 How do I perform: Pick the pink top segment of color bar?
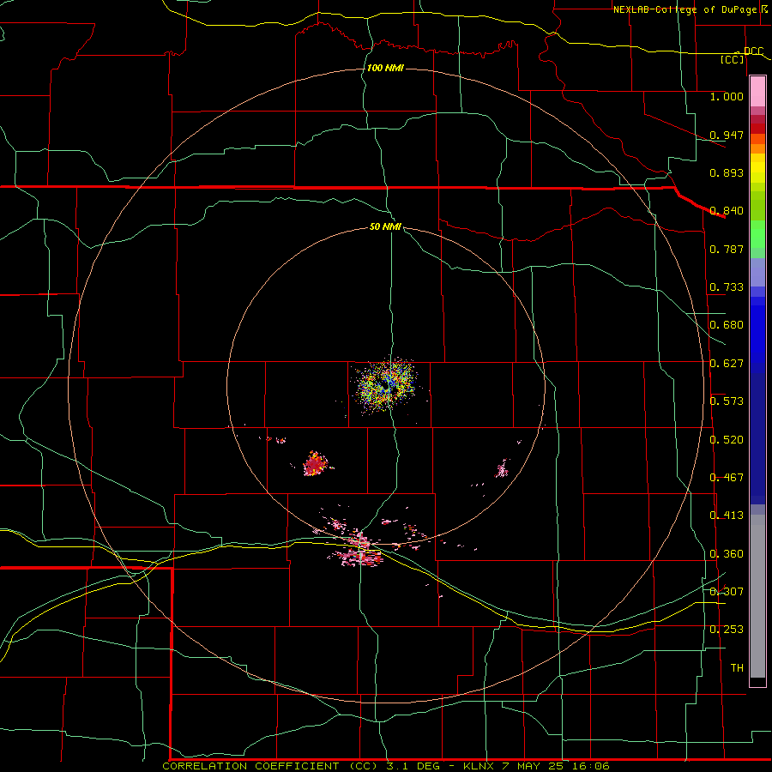pyautogui.click(x=757, y=92)
